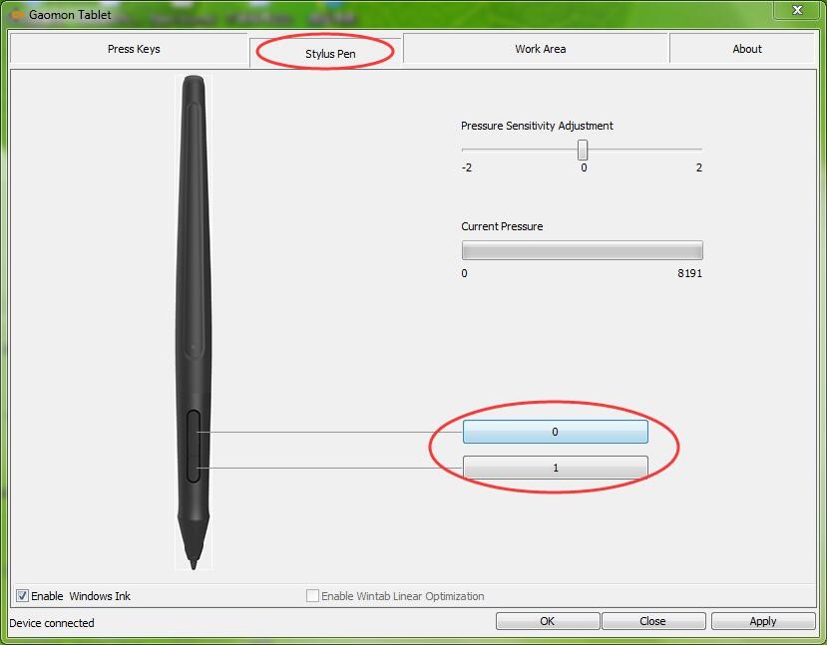
Task: Open the Work Area tab
Action: (537, 49)
